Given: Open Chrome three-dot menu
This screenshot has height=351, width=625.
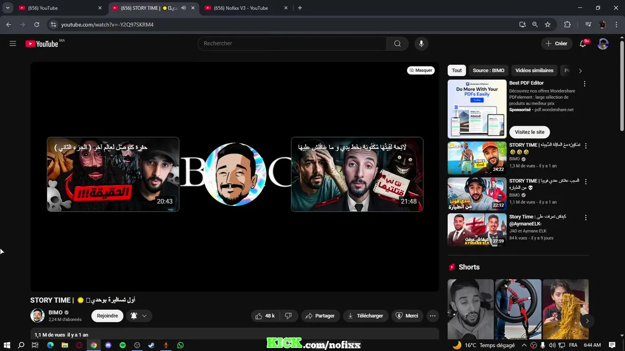Looking at the screenshot, I should [616, 24].
